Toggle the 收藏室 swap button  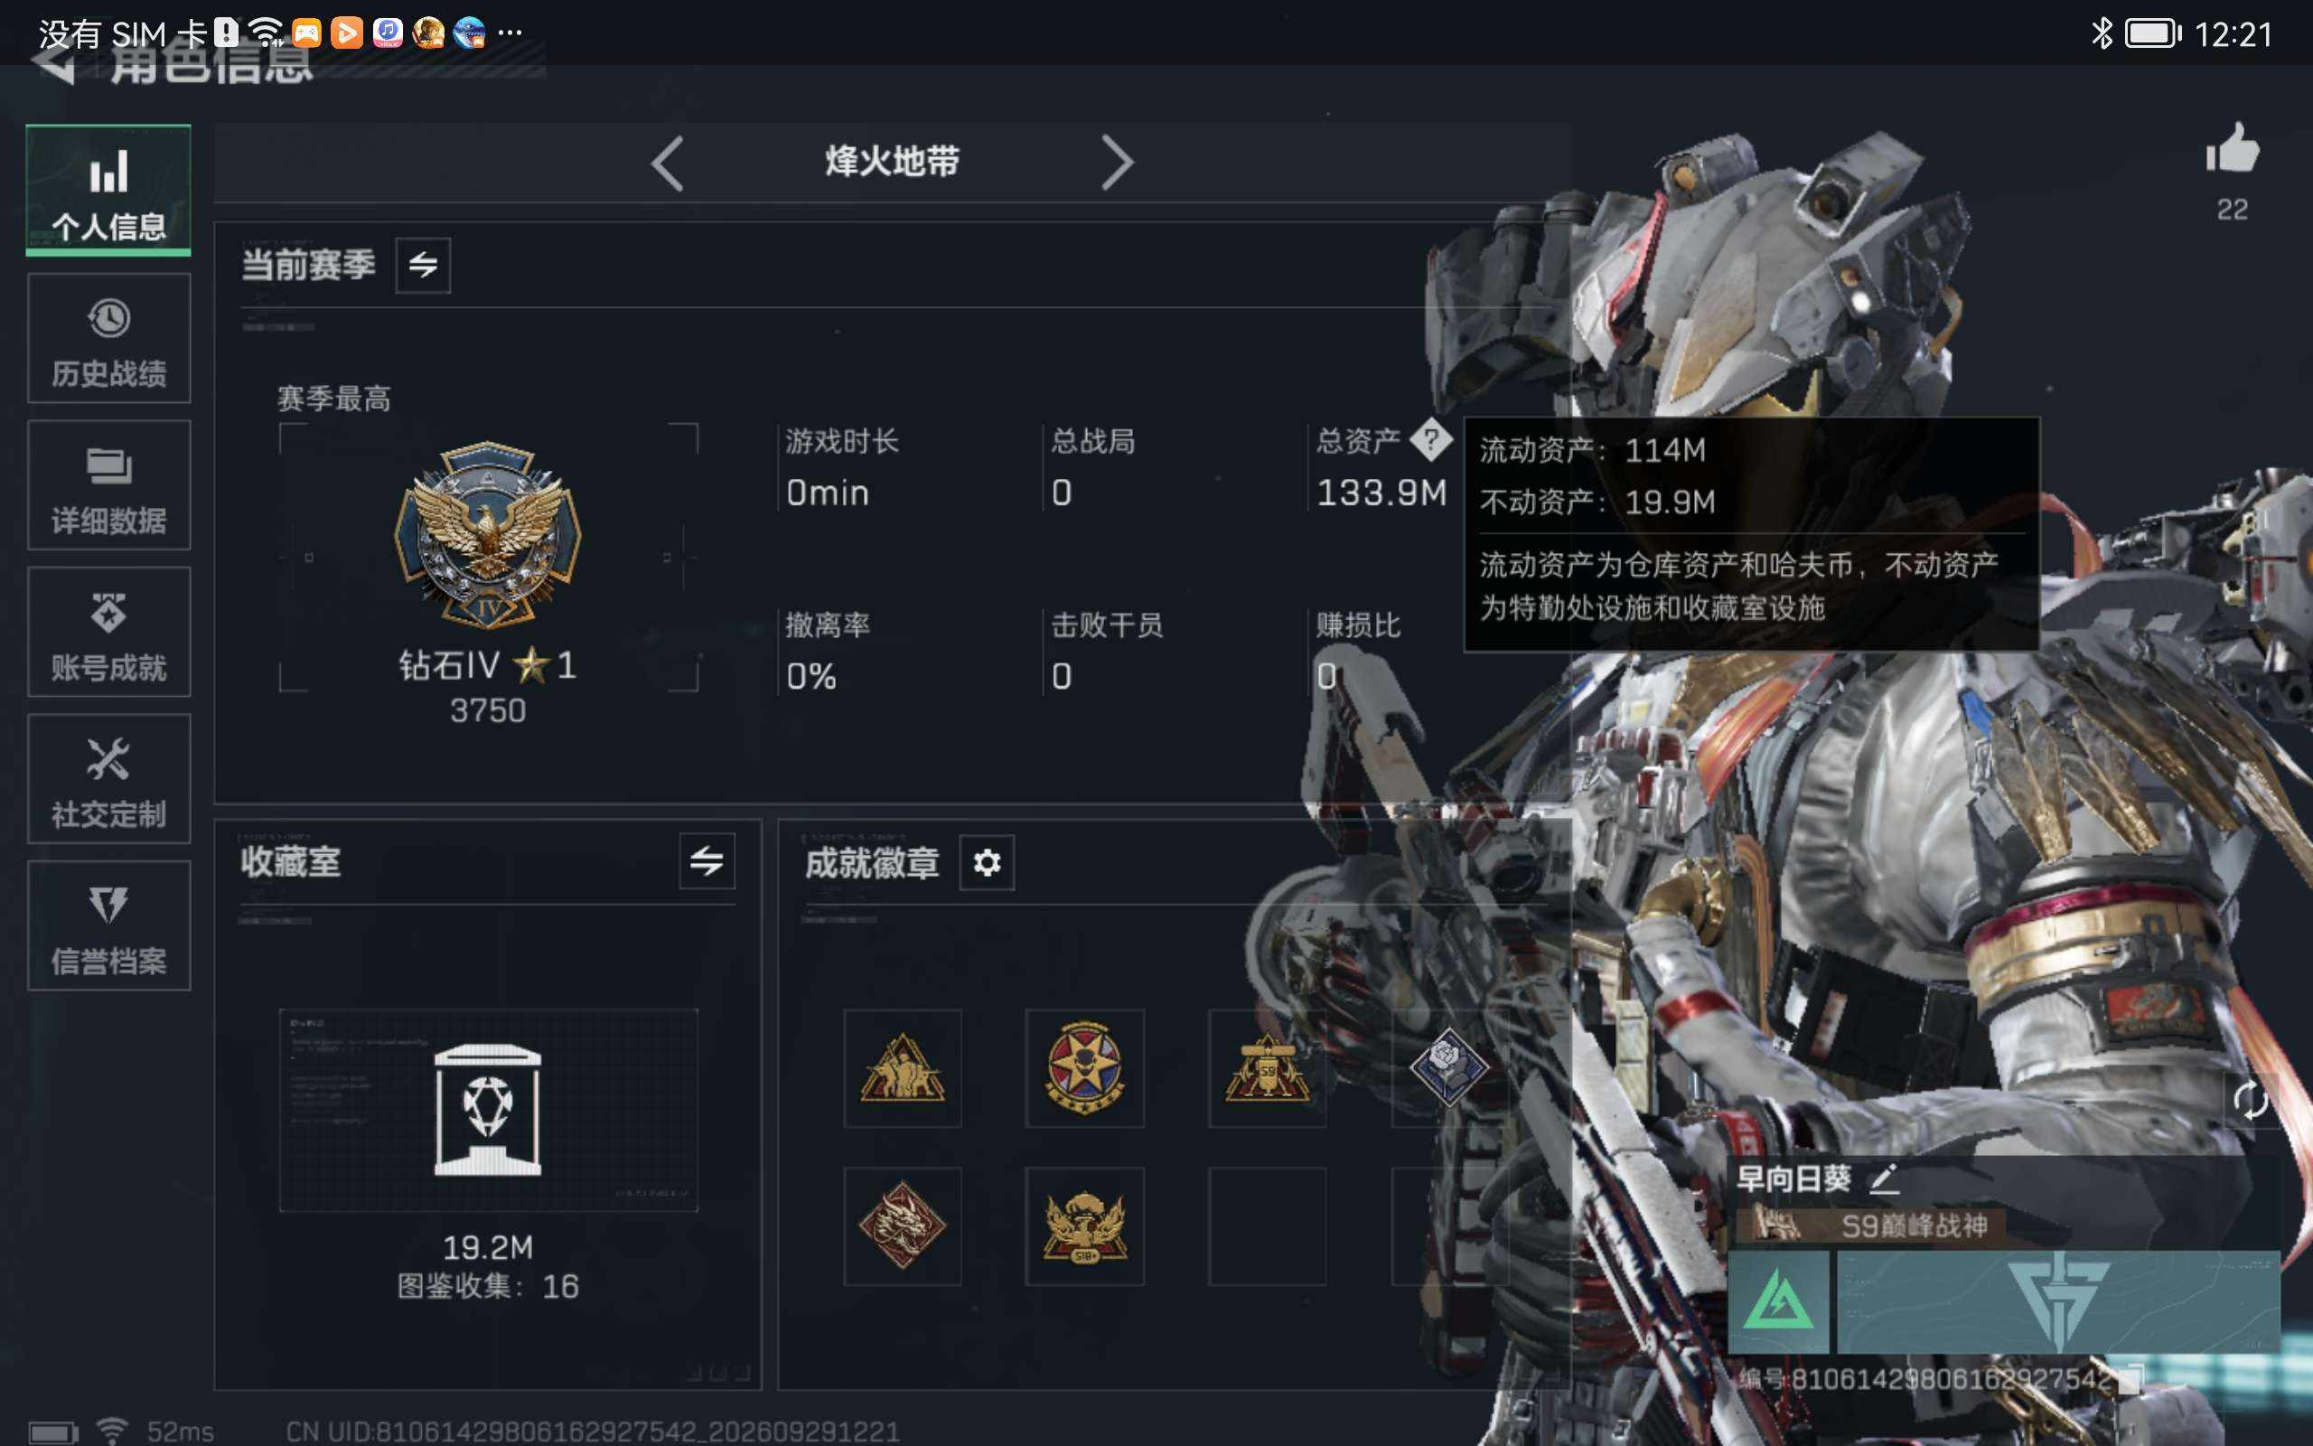707,860
